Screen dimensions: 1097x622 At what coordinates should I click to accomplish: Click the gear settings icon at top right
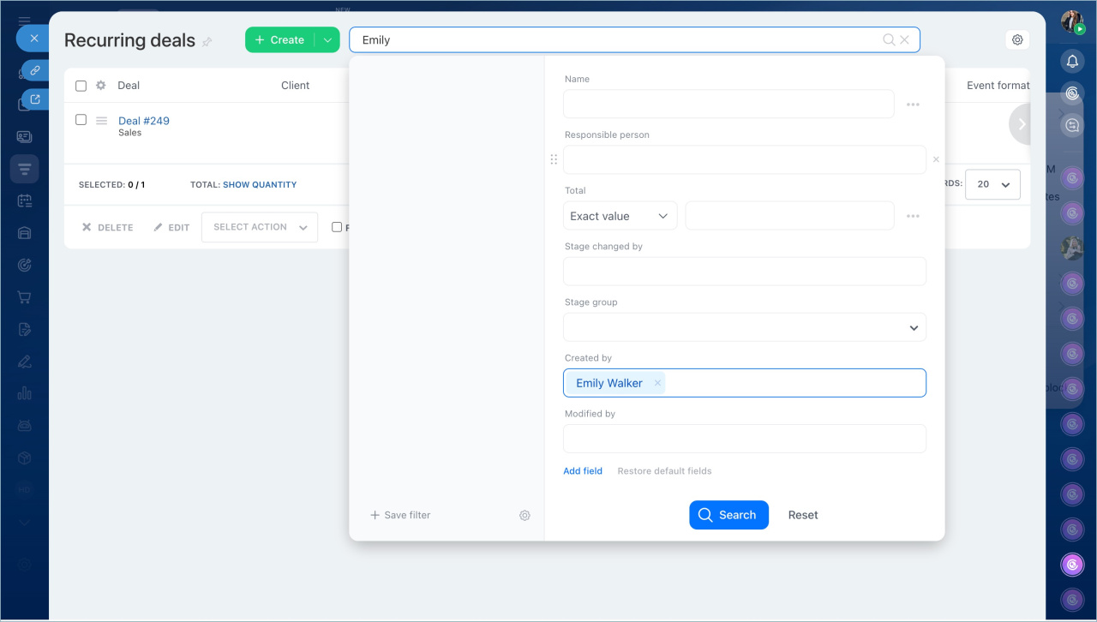click(x=1017, y=39)
